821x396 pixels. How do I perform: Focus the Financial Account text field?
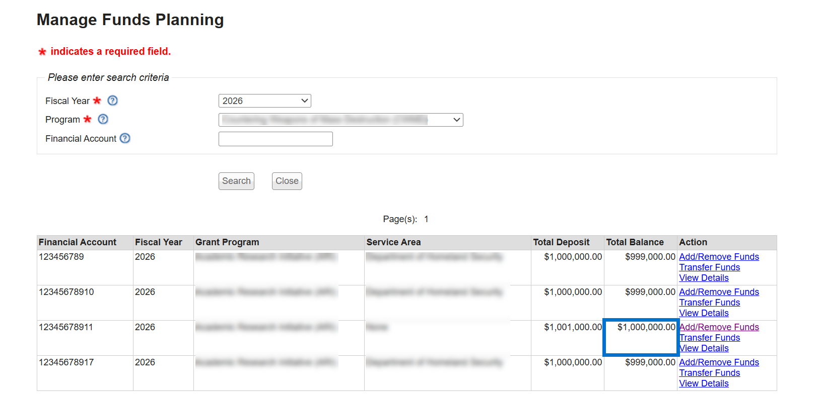276,139
